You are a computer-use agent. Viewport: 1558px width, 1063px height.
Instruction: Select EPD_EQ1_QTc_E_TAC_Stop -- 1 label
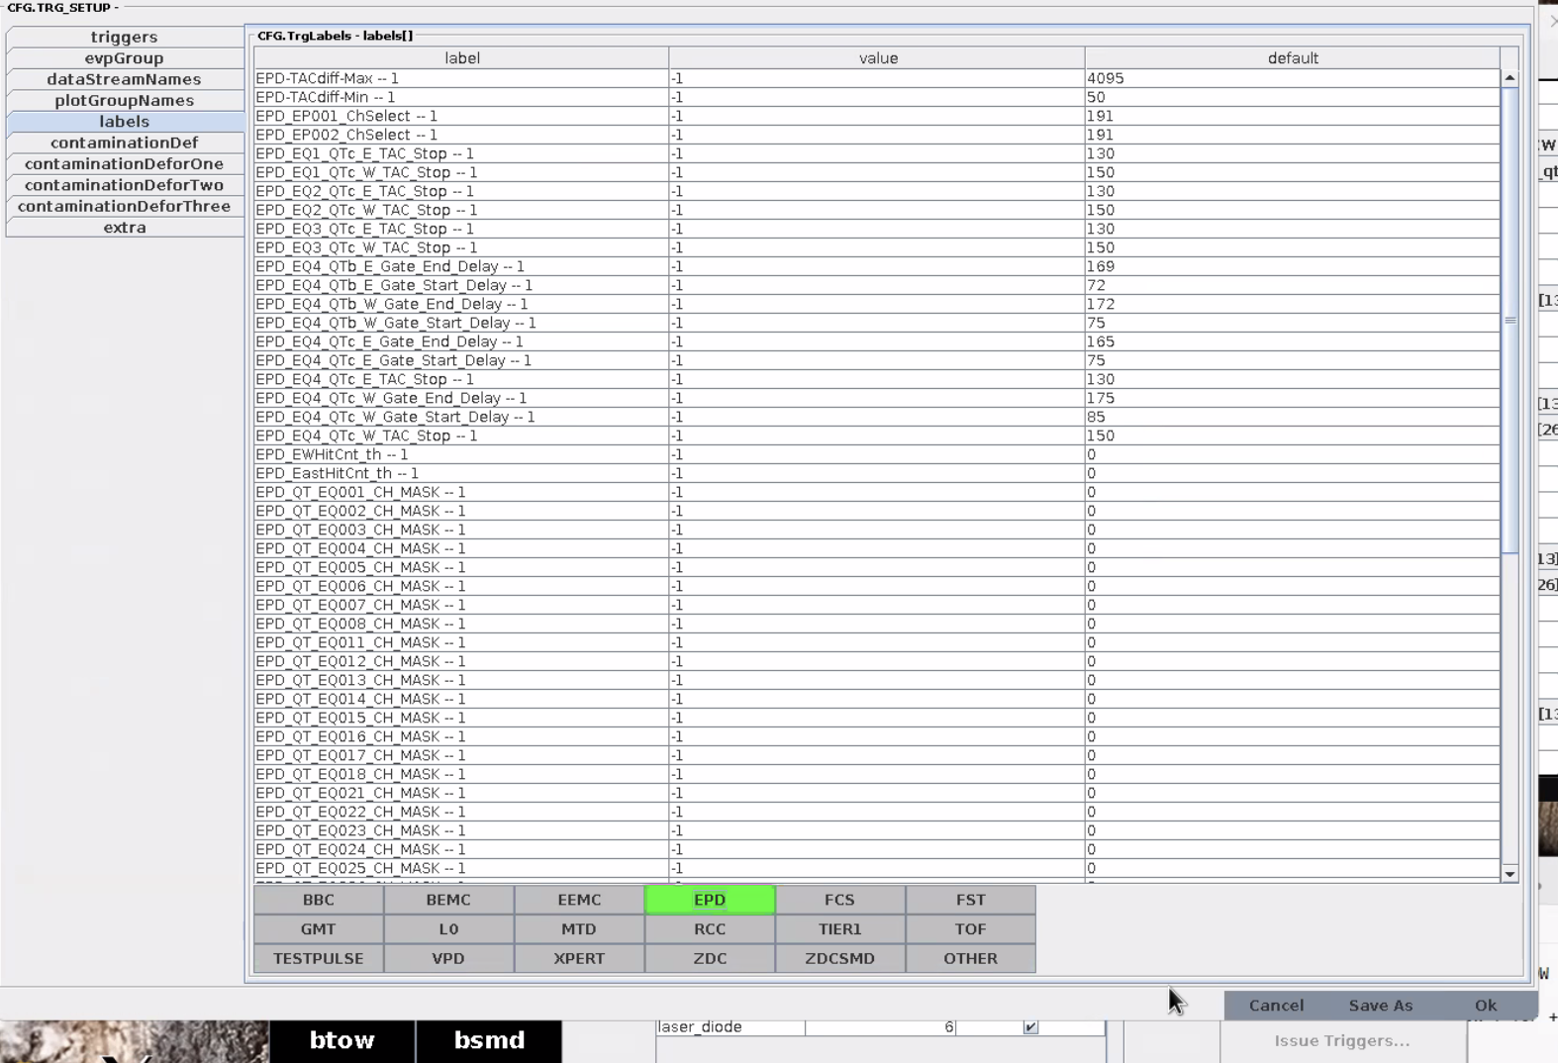(x=461, y=153)
